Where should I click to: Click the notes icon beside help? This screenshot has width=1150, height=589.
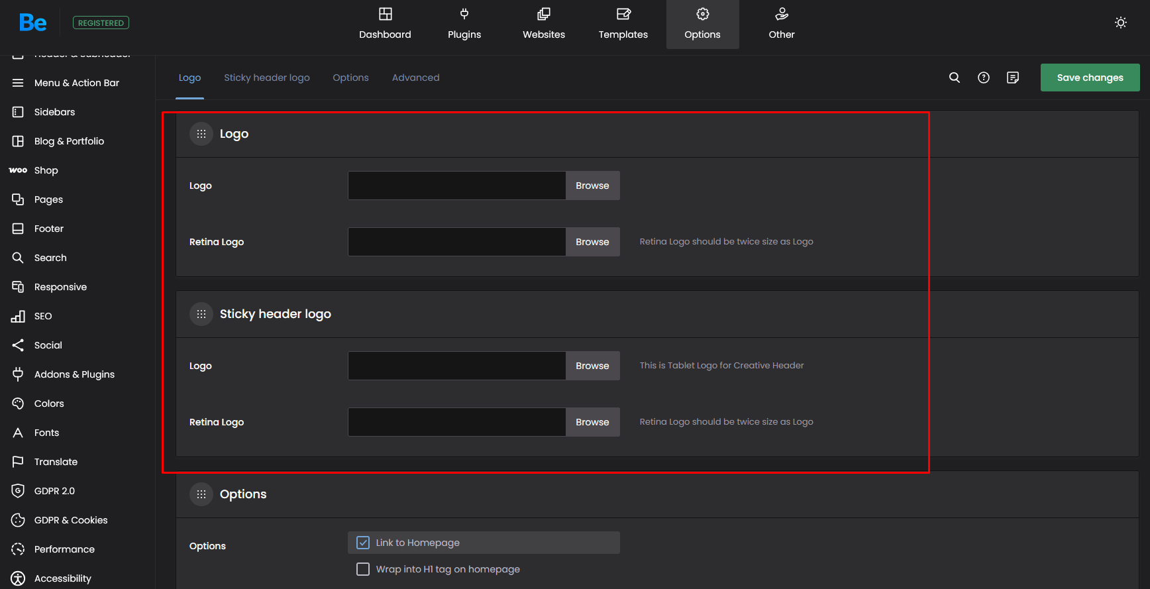pyautogui.click(x=1013, y=78)
